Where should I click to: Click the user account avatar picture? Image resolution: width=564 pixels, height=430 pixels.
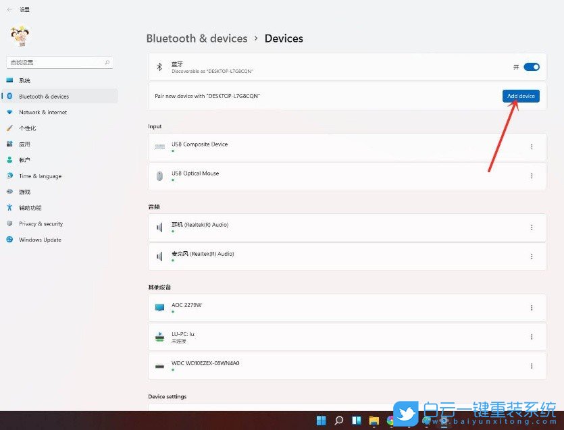pyautogui.click(x=19, y=36)
